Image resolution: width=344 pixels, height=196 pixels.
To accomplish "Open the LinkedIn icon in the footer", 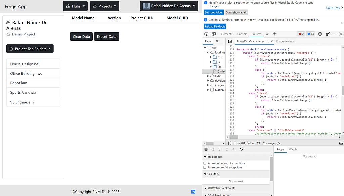I will (193, 192).
